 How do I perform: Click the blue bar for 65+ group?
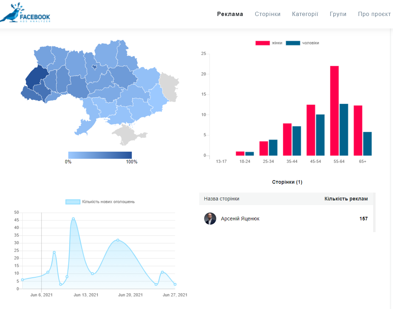pos(367,143)
